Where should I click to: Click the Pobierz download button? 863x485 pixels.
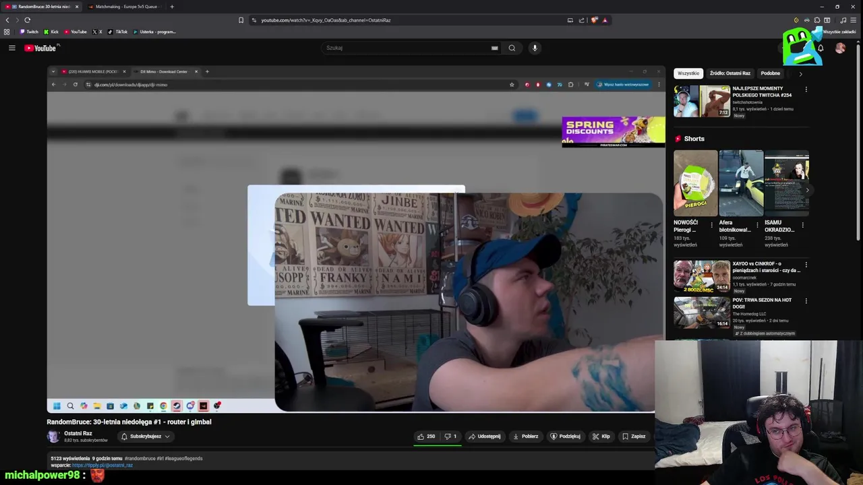[526, 437]
